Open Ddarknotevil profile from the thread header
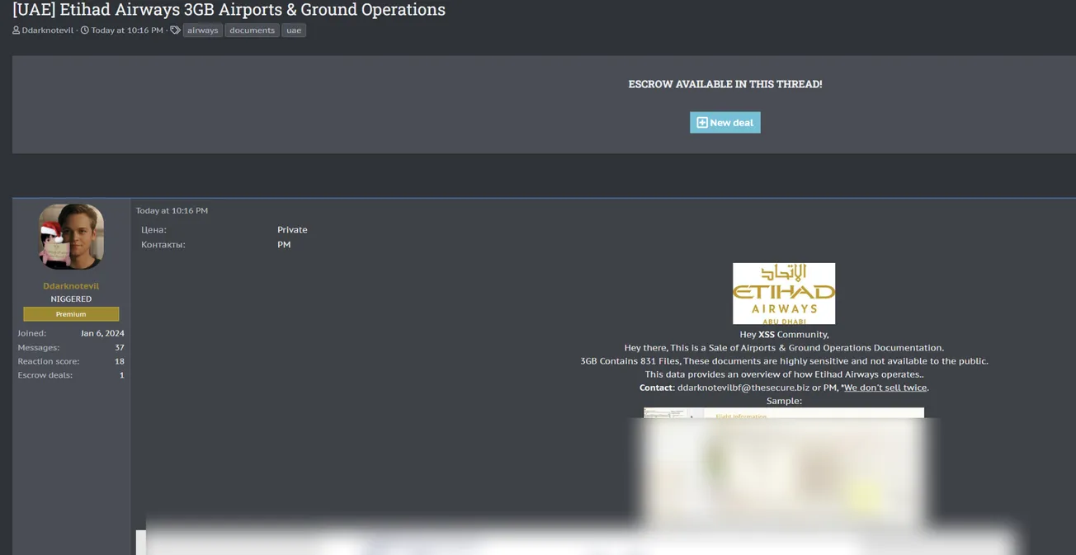 pyautogui.click(x=48, y=31)
